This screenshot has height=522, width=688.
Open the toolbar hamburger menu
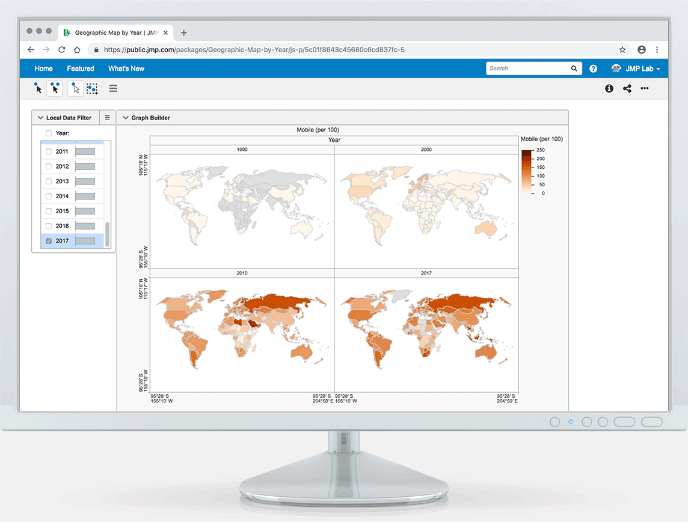pos(113,88)
